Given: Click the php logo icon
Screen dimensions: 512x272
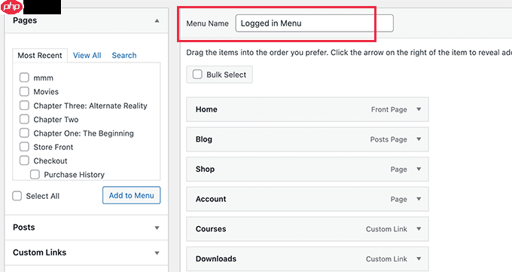Looking at the screenshot, I should point(12,7).
